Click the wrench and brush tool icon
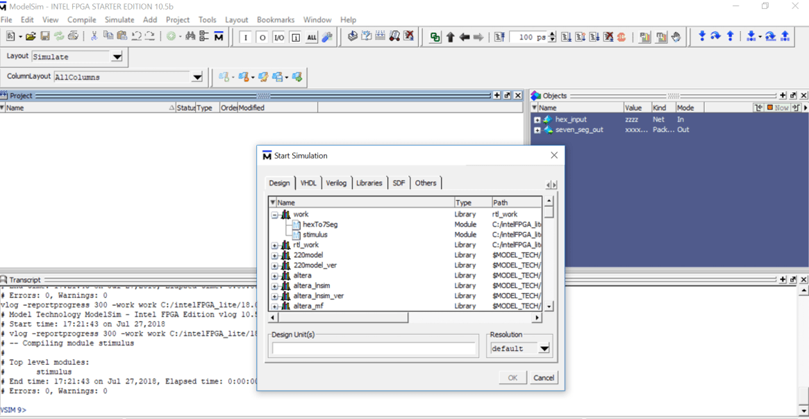809x419 pixels. tap(327, 37)
